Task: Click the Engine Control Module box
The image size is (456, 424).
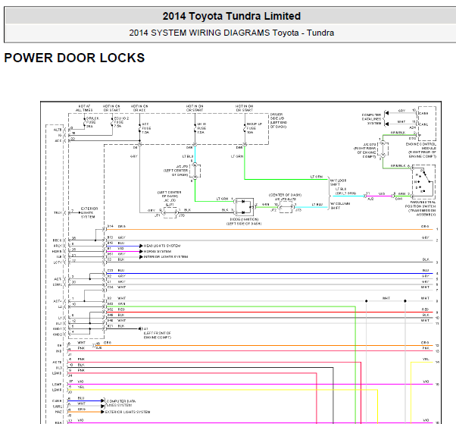Action: 427,124
